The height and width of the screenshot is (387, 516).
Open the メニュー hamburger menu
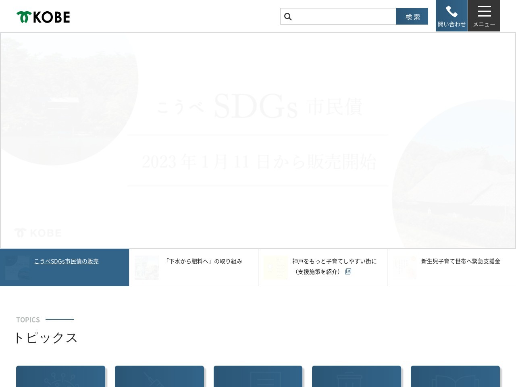point(484,16)
